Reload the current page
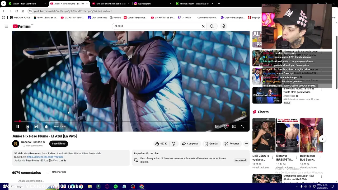This screenshot has width=338, height=190. (16, 11)
